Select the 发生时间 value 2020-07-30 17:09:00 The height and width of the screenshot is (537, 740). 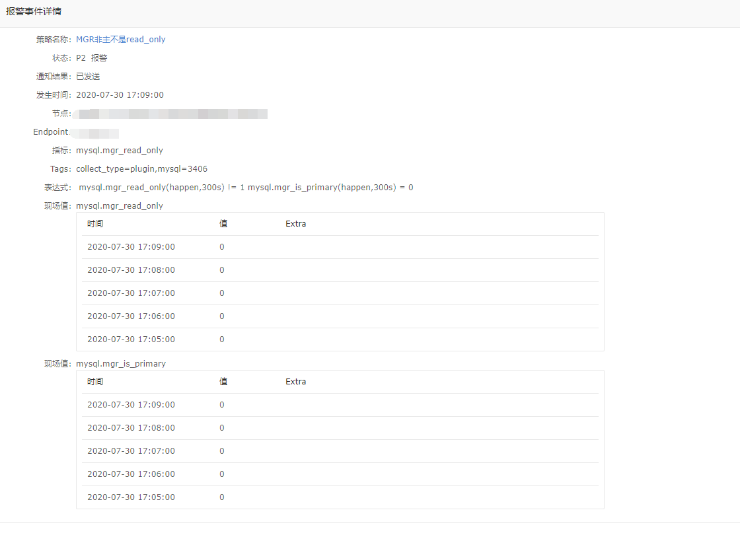120,95
